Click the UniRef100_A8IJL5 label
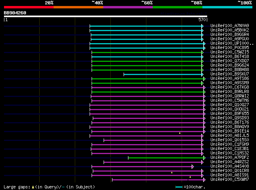Screen dimensions: 256x190 [230, 136]
